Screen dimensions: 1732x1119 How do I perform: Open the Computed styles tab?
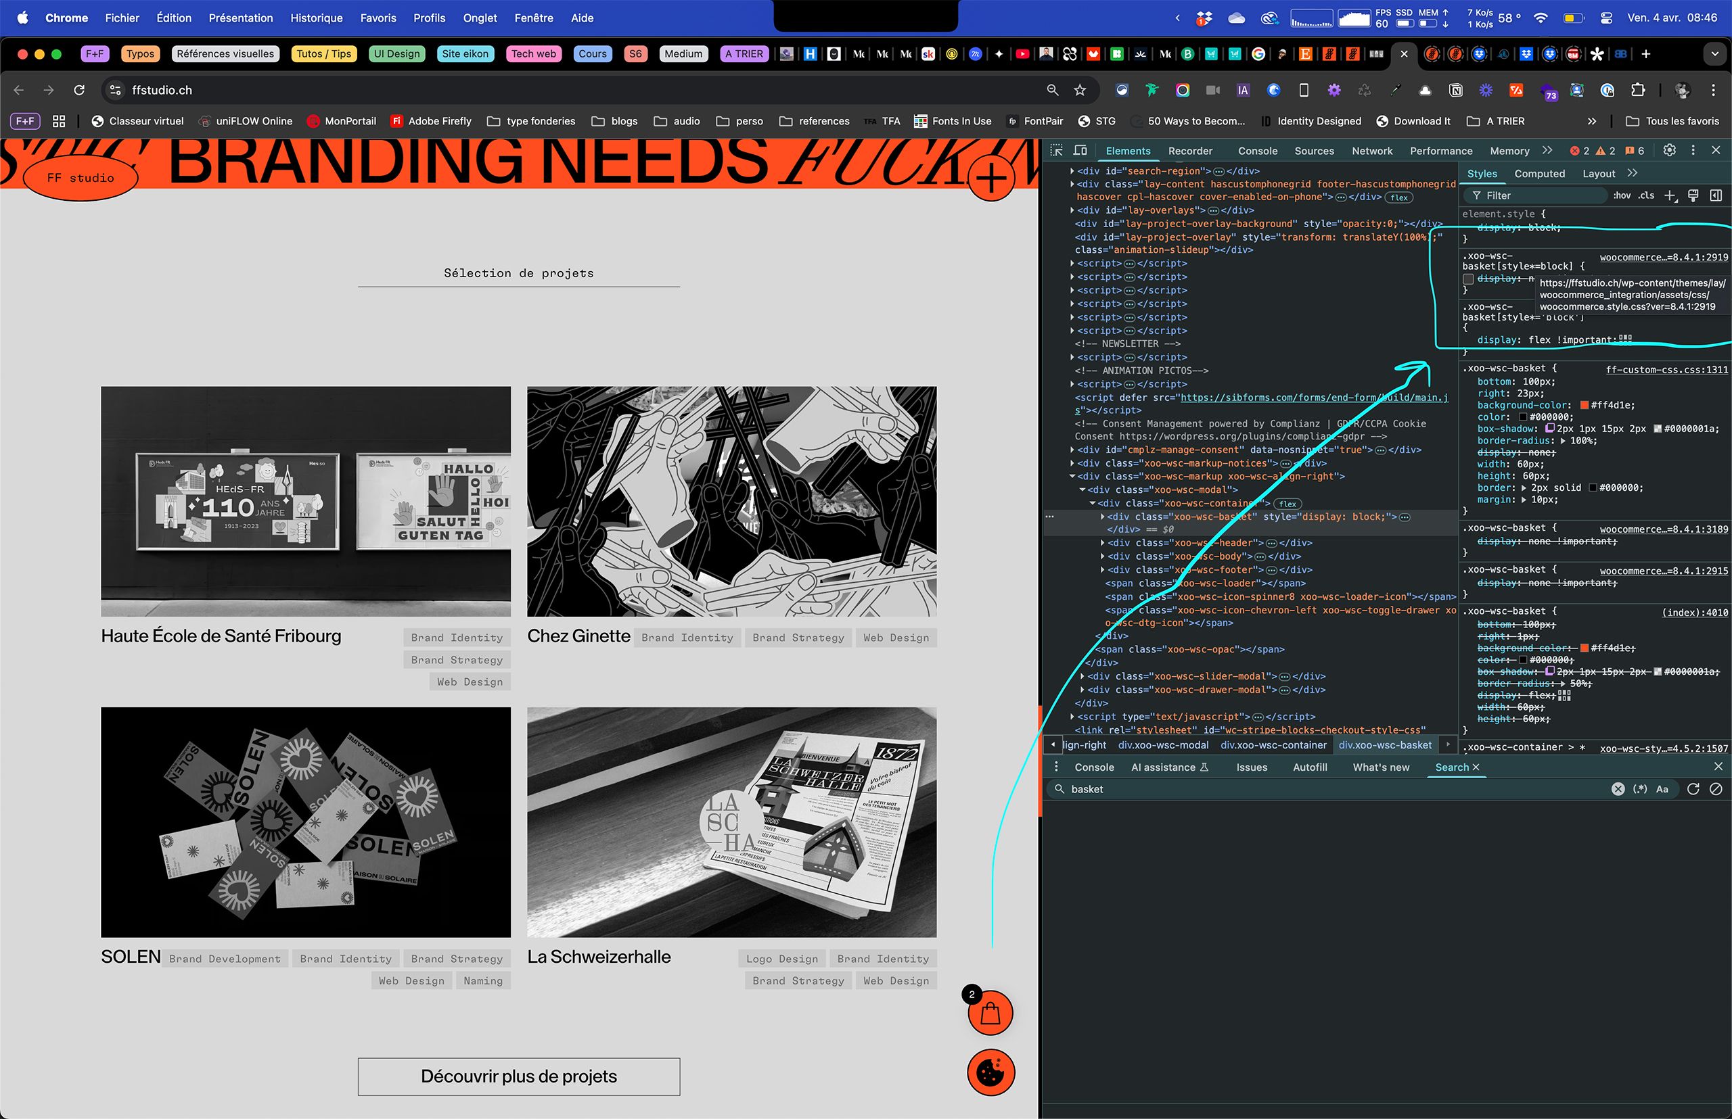[x=1539, y=174]
